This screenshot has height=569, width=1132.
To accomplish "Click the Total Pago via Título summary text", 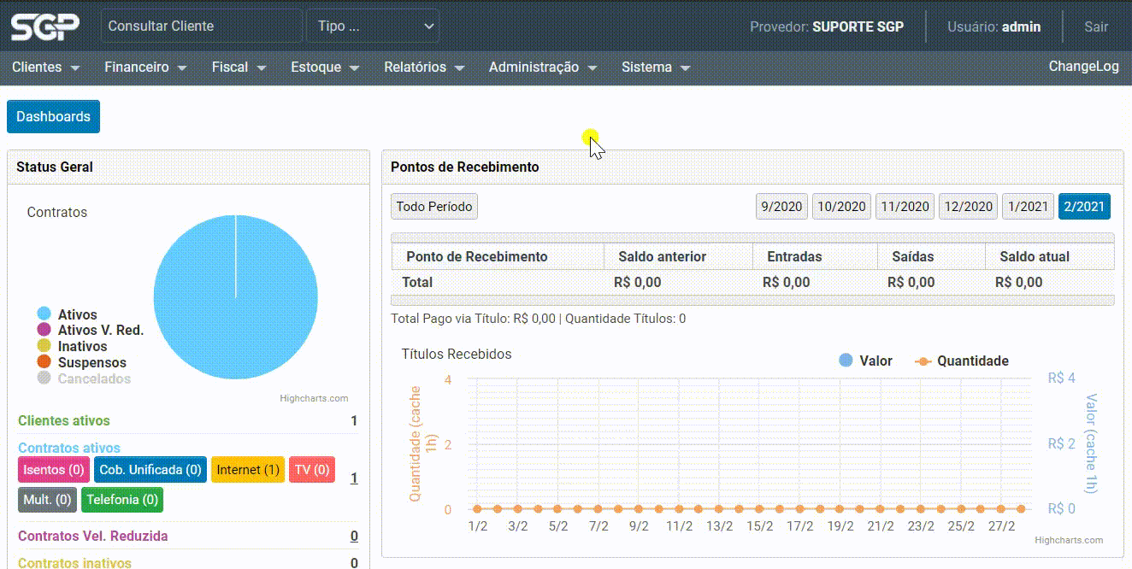I will coord(538,319).
